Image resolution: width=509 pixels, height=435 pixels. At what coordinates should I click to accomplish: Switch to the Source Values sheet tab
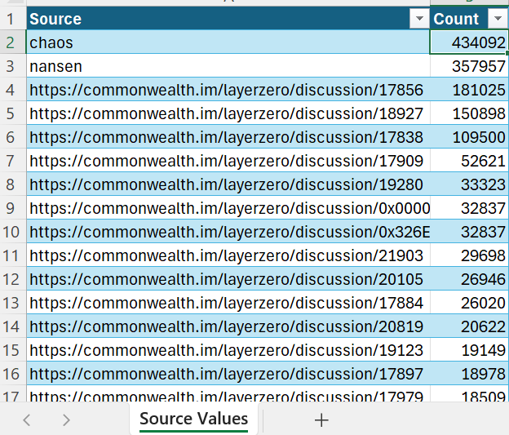coord(194,419)
